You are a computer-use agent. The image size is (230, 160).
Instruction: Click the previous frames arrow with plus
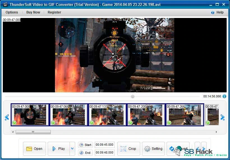[7, 117]
